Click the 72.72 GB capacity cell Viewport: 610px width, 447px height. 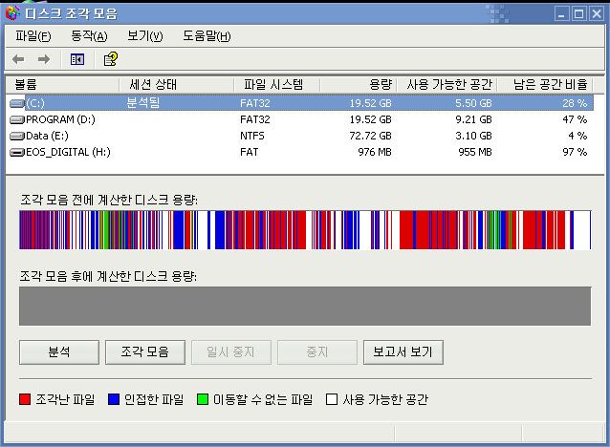click(x=370, y=136)
